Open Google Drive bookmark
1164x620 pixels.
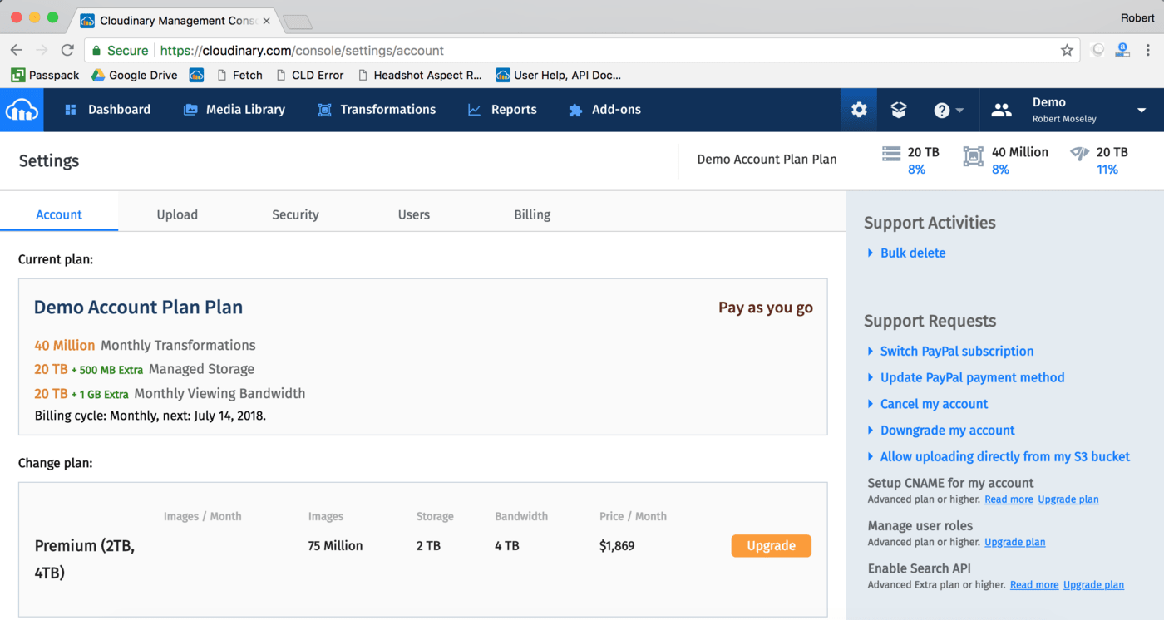134,75
